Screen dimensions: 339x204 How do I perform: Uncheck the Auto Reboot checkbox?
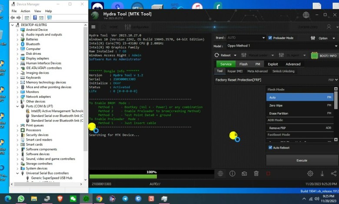pyautogui.click(x=270, y=148)
